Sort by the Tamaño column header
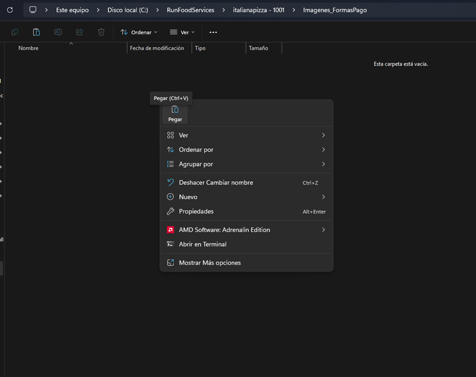The width and height of the screenshot is (476, 377). (x=258, y=48)
